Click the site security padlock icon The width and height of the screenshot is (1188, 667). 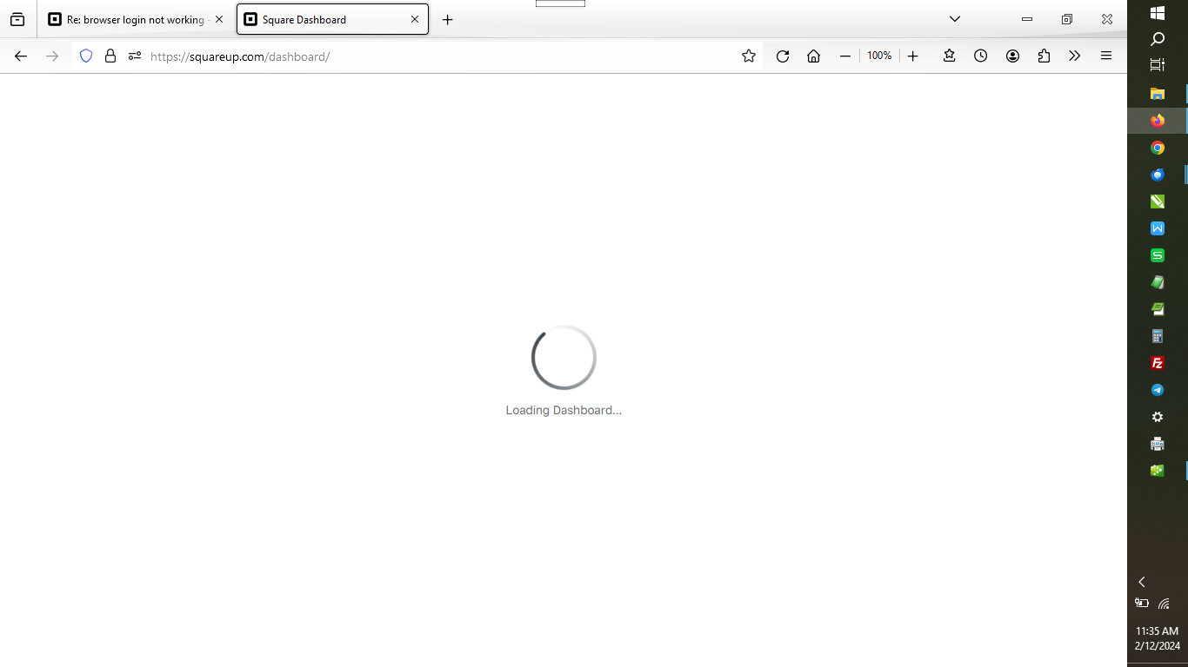point(110,56)
